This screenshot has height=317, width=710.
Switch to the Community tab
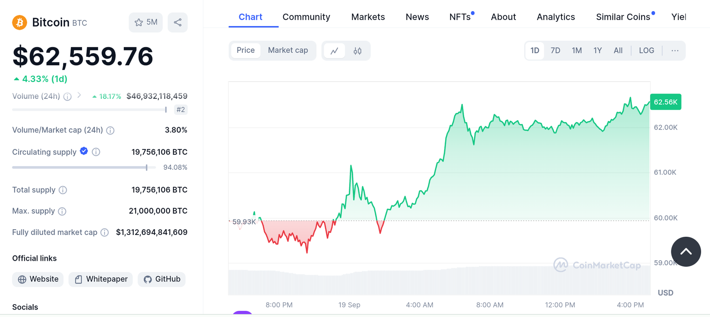[x=306, y=17]
